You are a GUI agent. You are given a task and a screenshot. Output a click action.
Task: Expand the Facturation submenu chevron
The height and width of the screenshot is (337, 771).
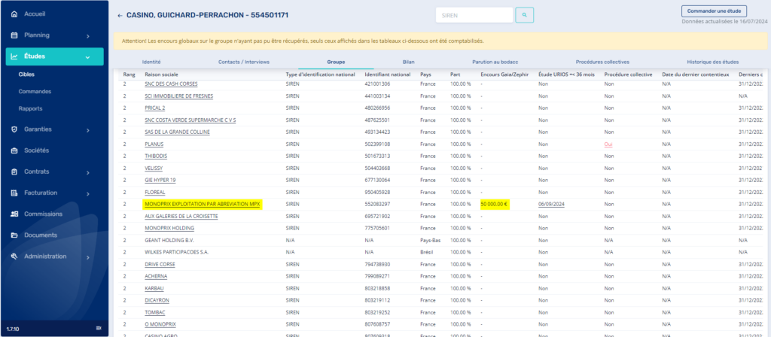[87, 193]
